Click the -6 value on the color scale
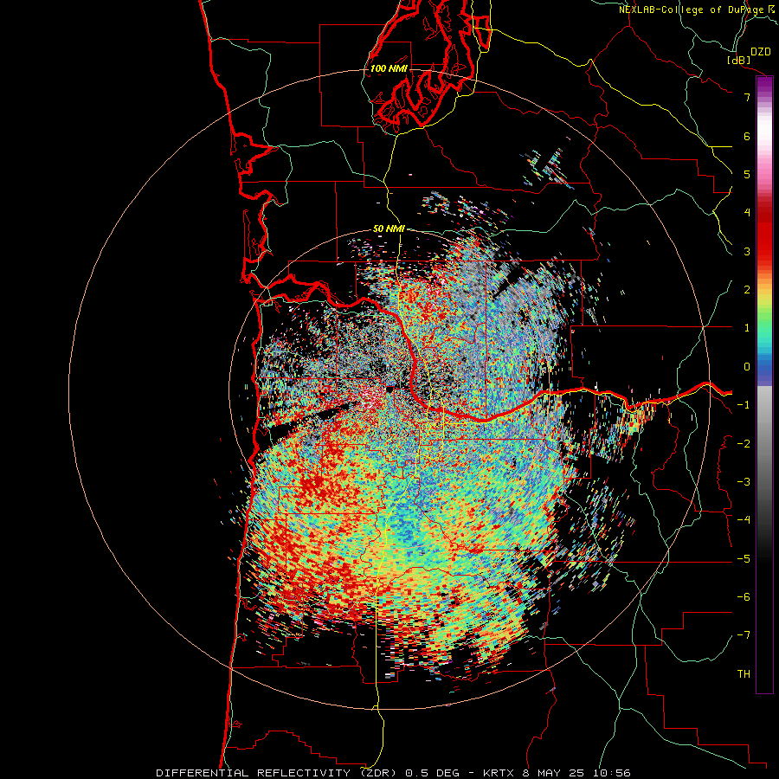This screenshot has width=779, height=779. pyautogui.click(x=744, y=597)
